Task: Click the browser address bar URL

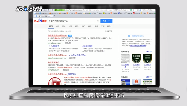Action: click(x=97, y=10)
